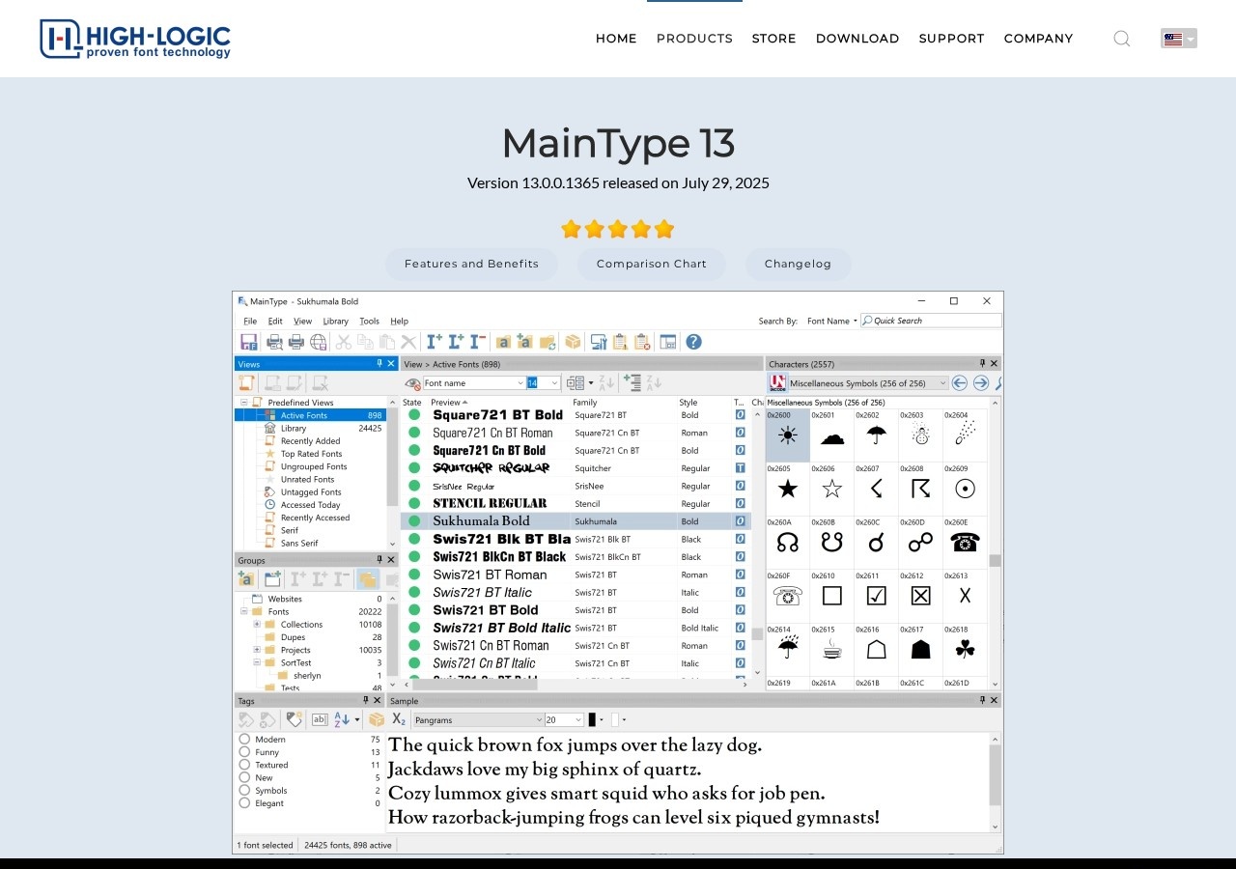
Task: Select the New tag radio button
Action: [244, 777]
